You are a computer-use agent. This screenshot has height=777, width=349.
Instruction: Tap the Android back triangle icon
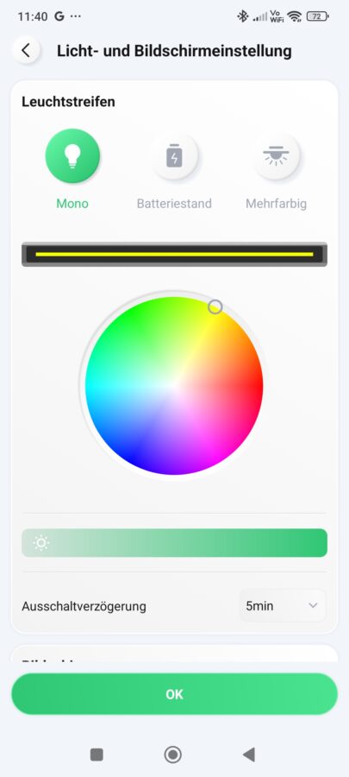(249, 755)
